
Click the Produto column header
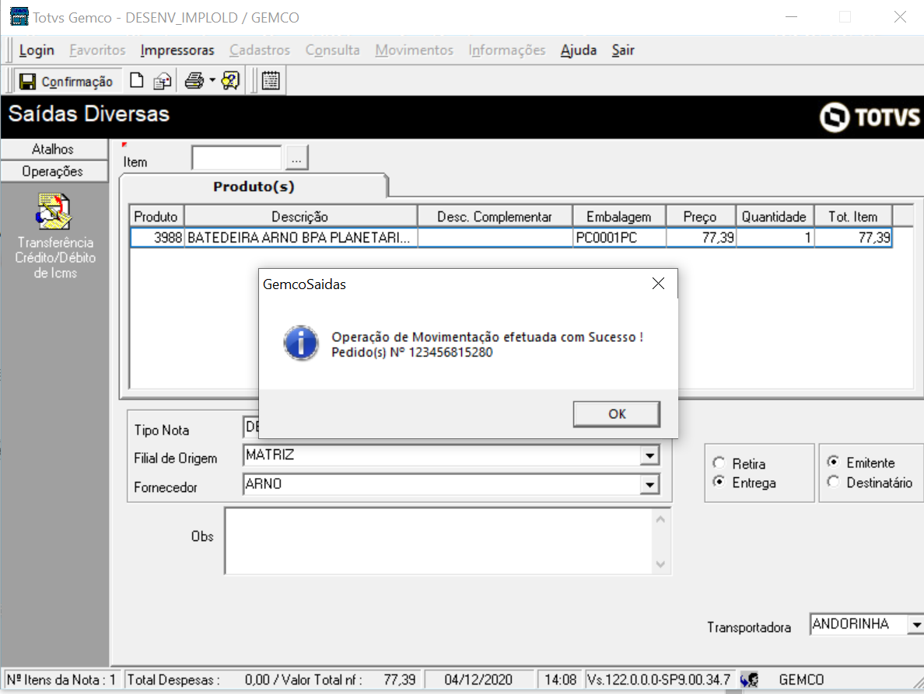click(x=157, y=217)
